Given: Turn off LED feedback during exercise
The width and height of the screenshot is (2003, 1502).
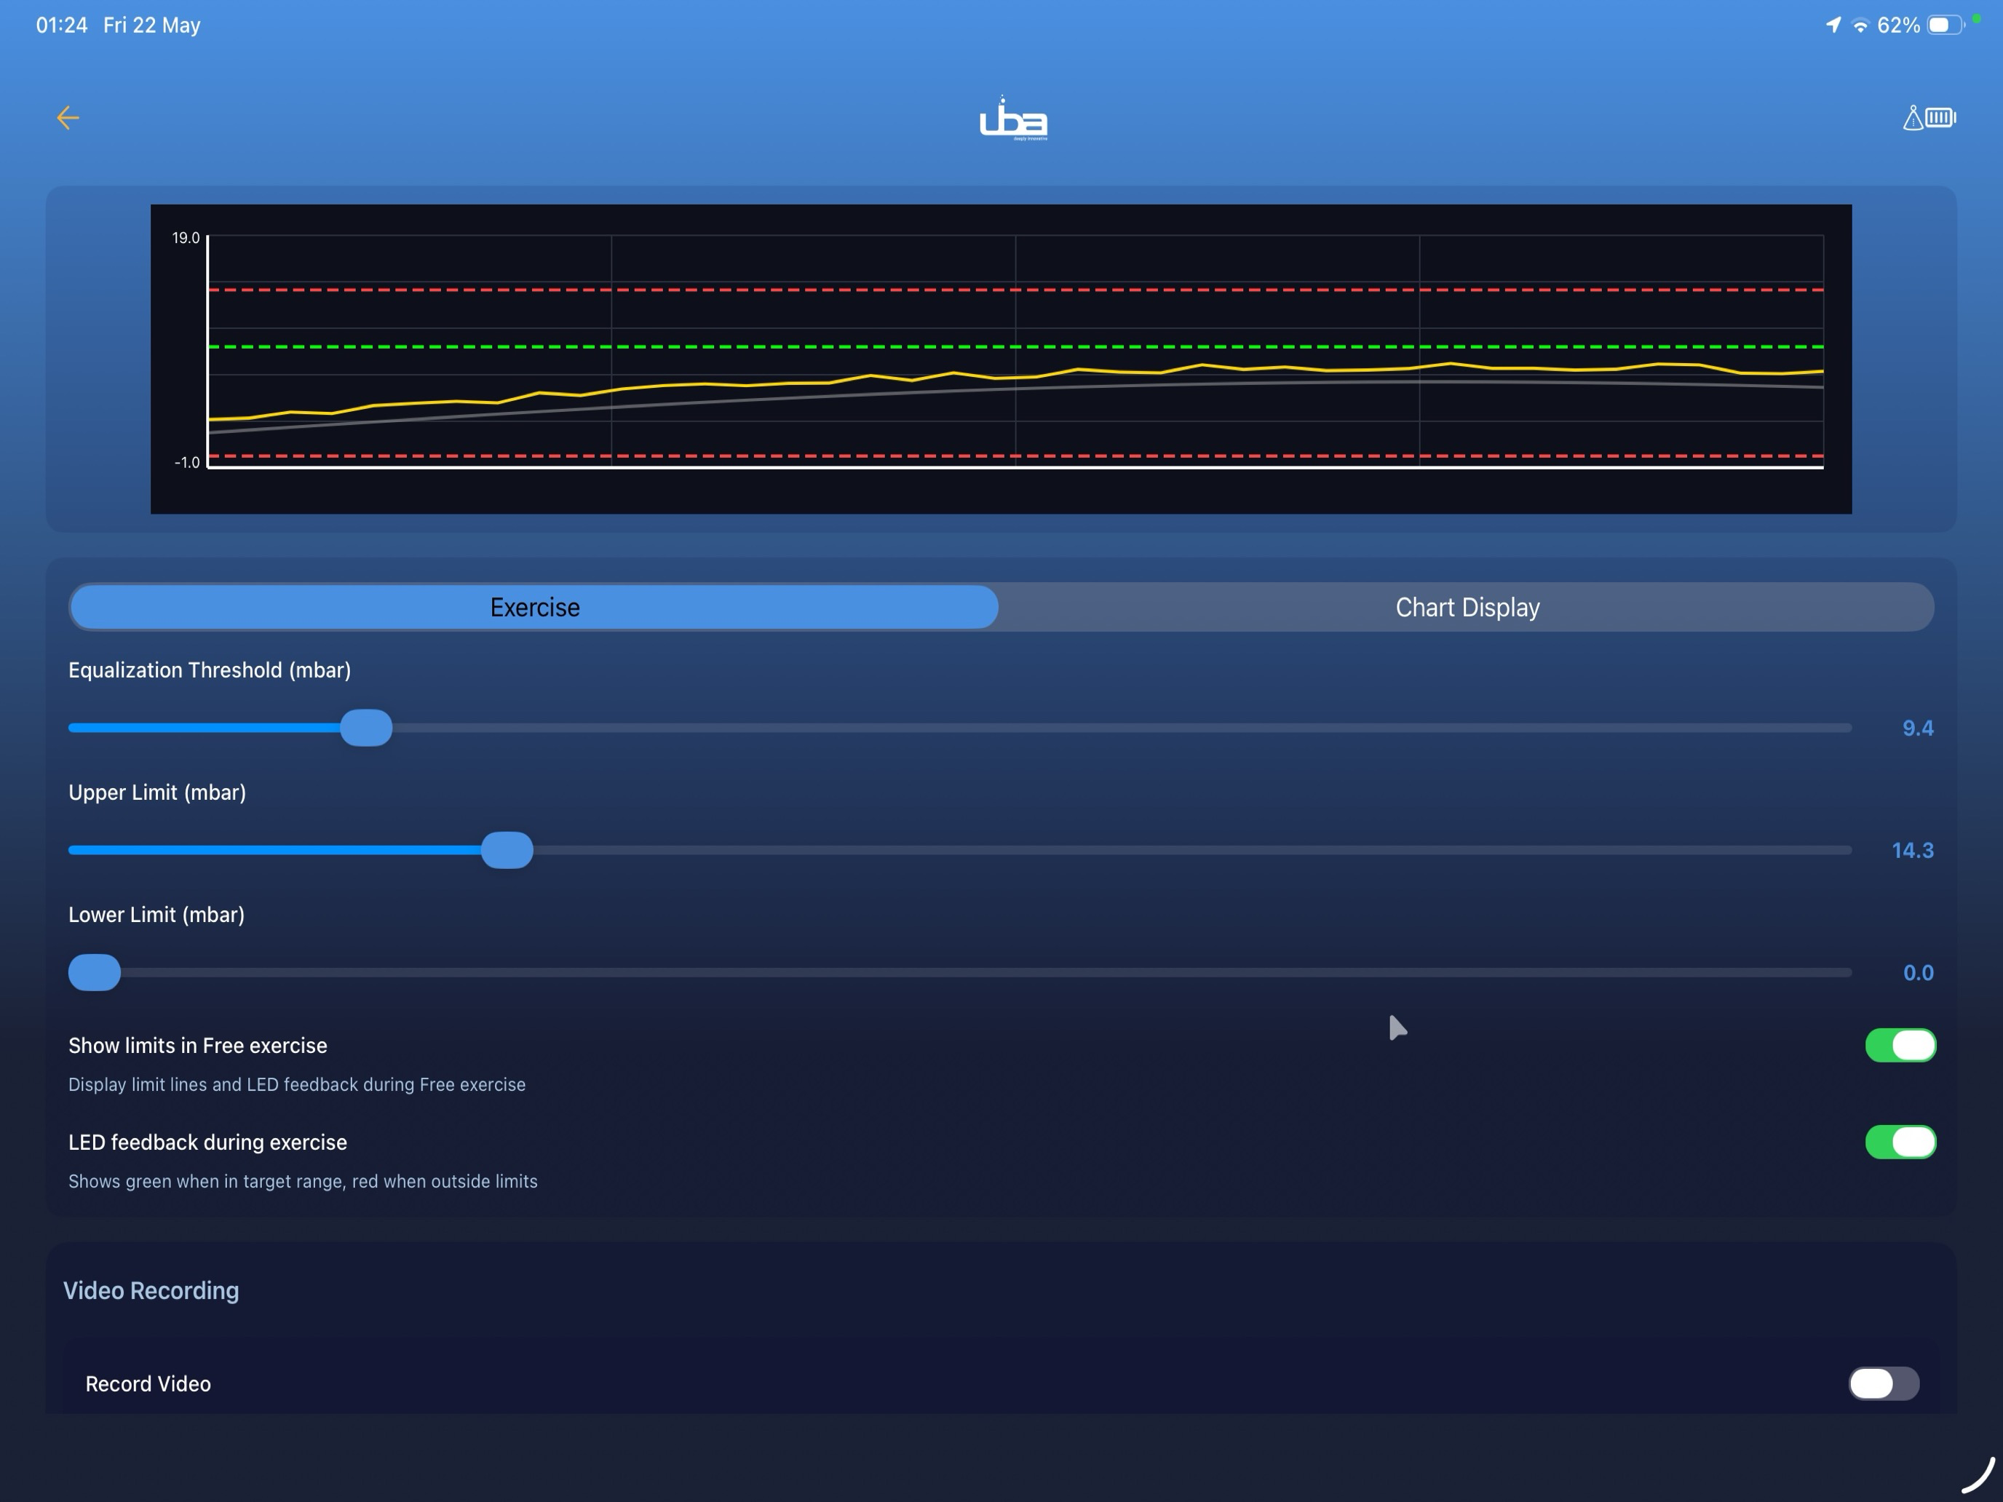Looking at the screenshot, I should coord(1900,1143).
